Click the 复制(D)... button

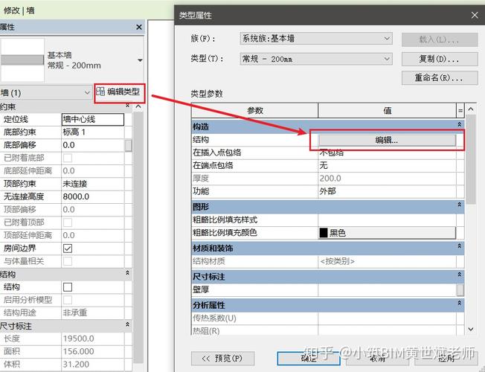click(440, 59)
